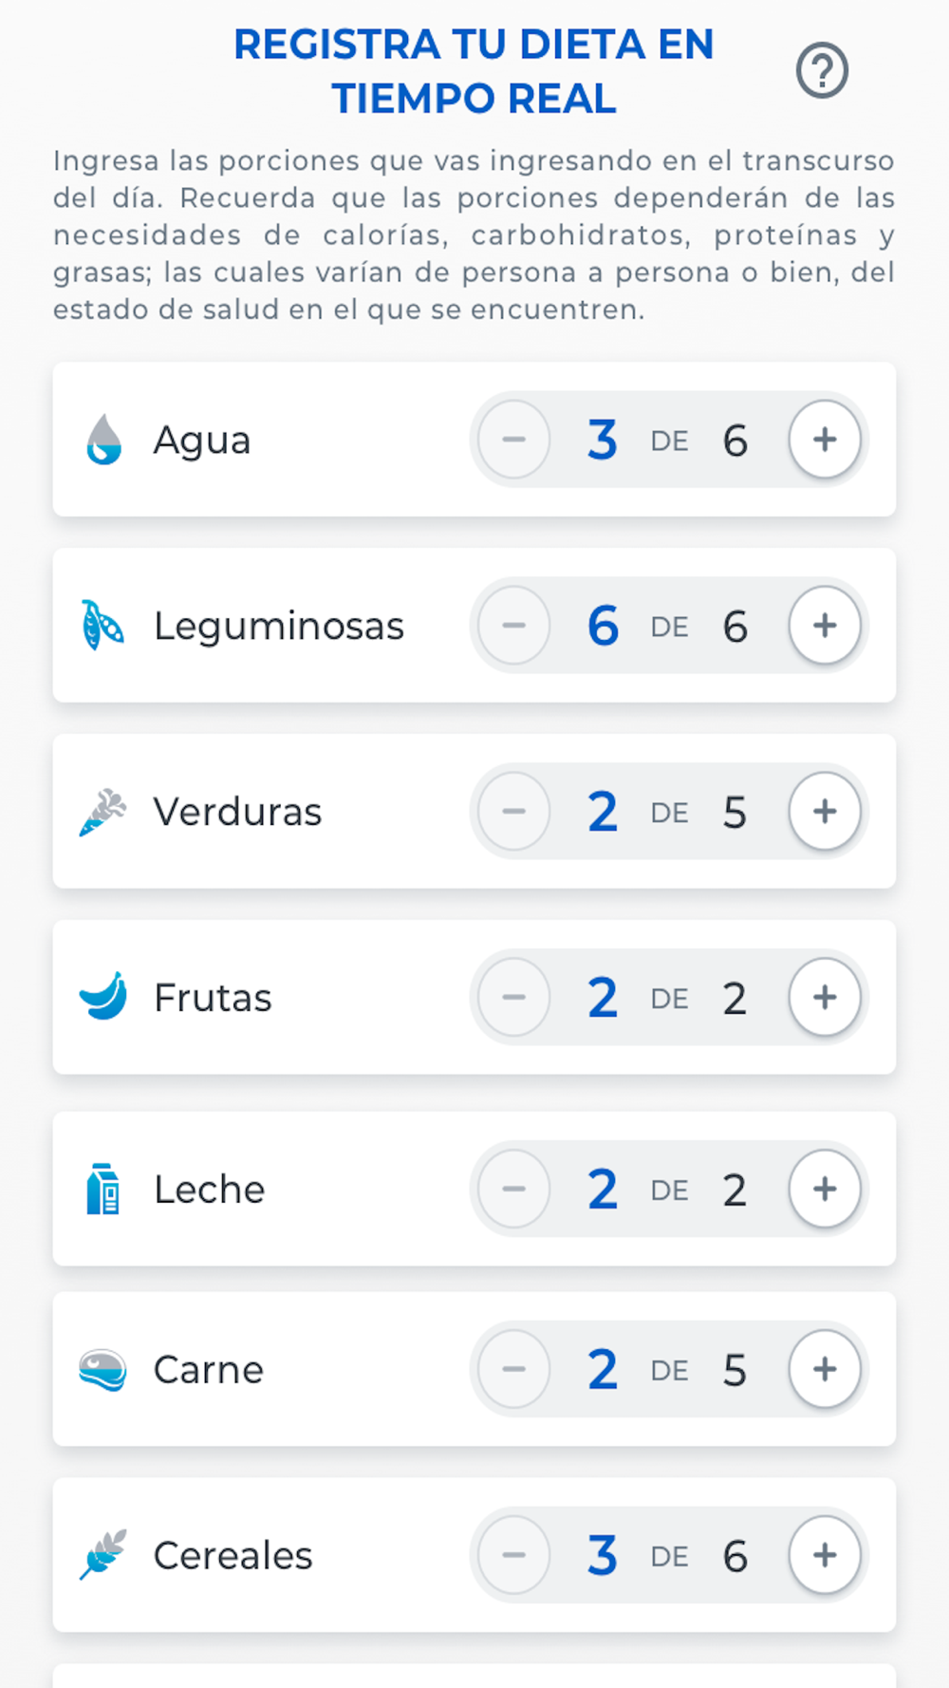Click the Carne meat icon

click(102, 1370)
